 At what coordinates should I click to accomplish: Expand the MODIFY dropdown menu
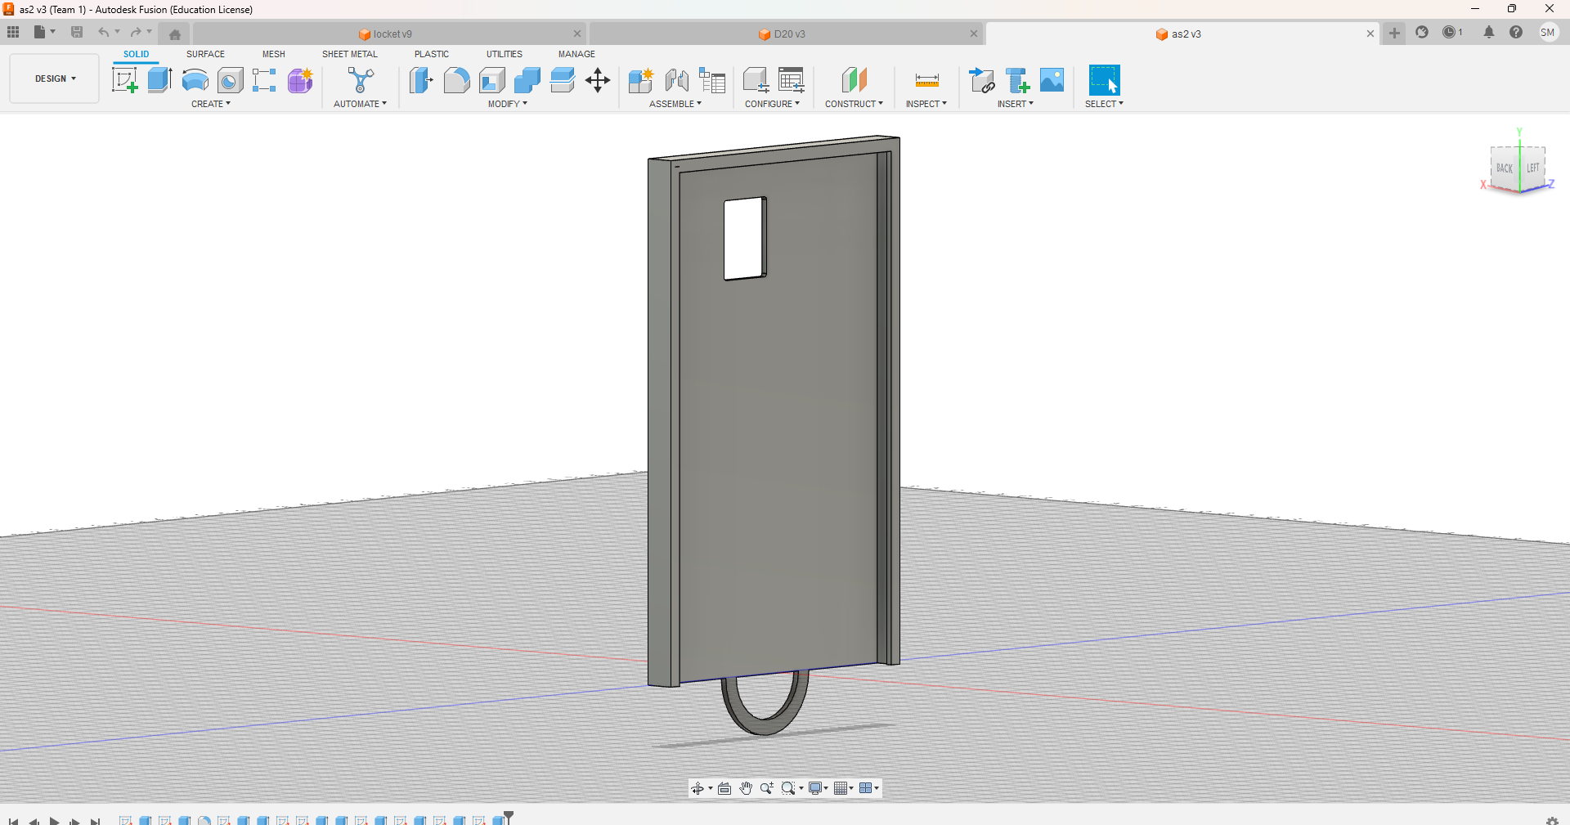[507, 104]
